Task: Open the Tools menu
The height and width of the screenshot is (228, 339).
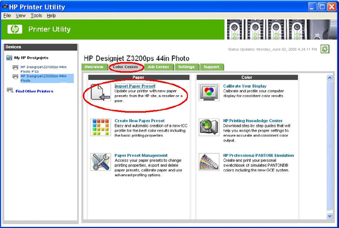Action: point(36,16)
